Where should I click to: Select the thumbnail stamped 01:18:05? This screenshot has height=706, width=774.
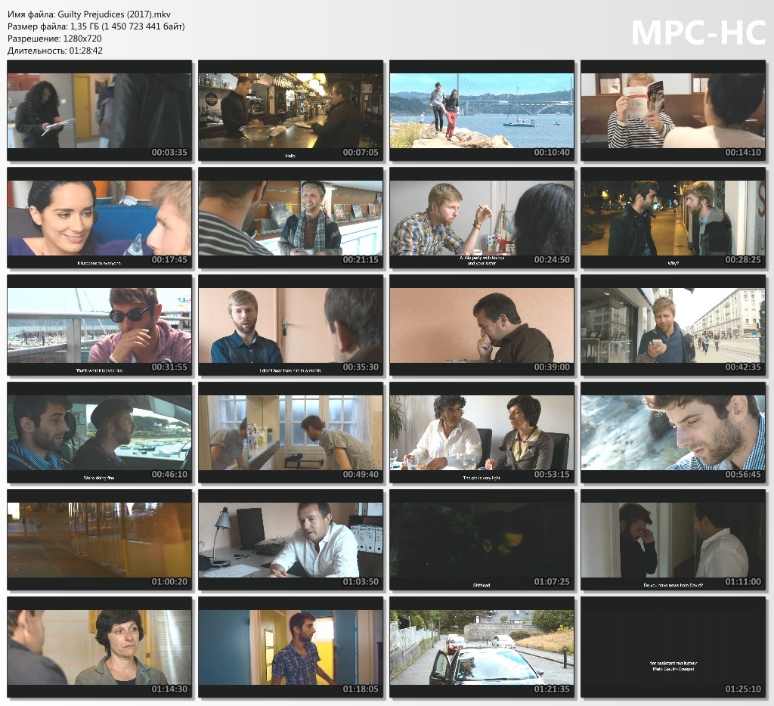(x=290, y=647)
